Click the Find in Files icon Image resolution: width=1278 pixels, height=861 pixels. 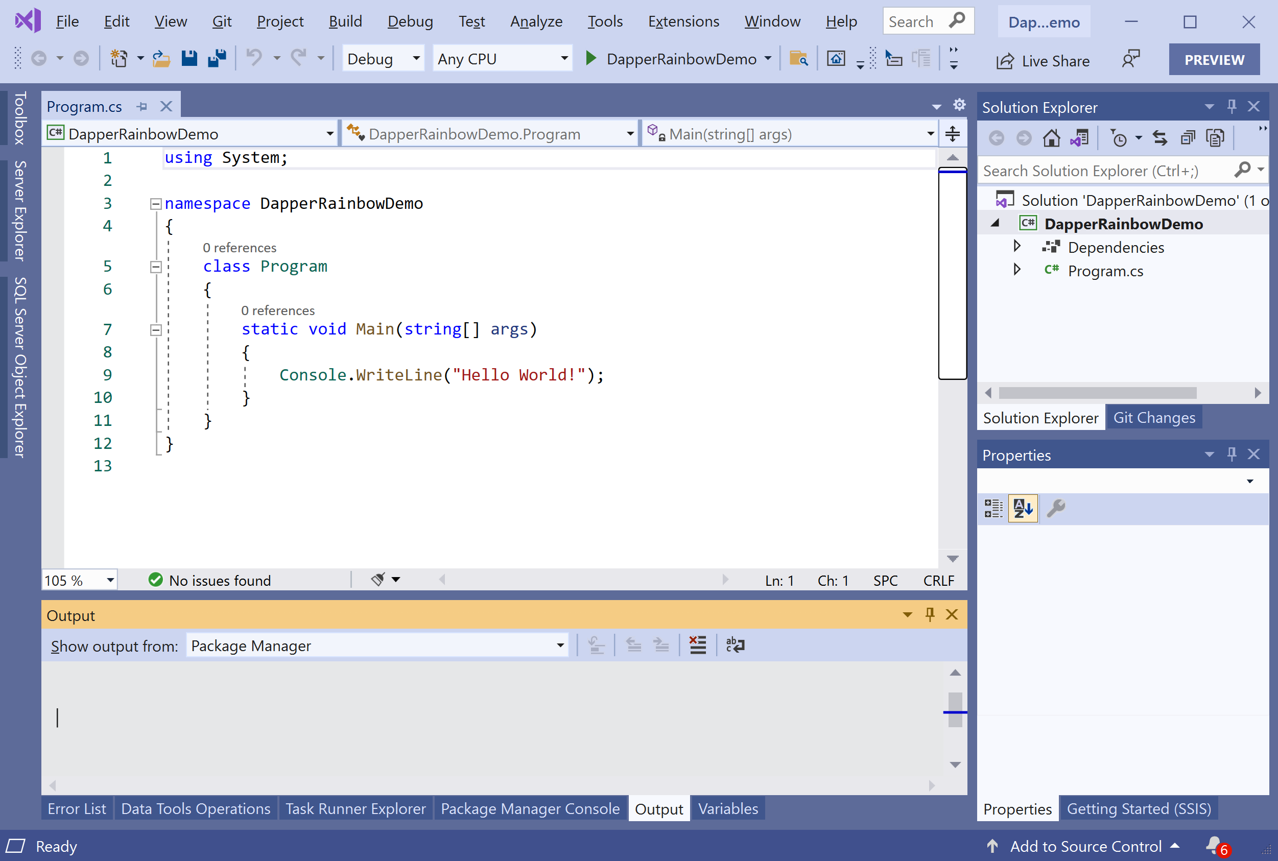[x=798, y=58]
